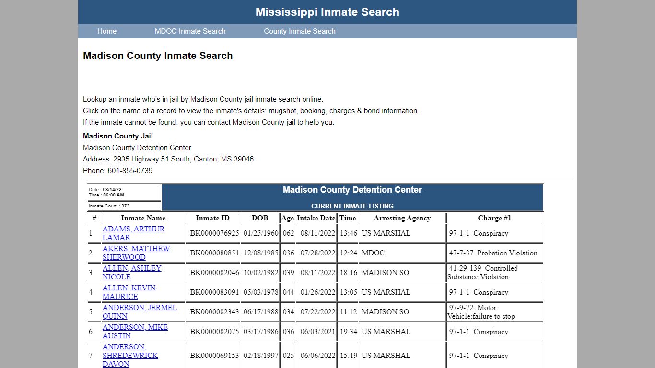The width and height of the screenshot is (655, 368).
Task: Select inmate ID BK0000069153
Action: pos(214,356)
